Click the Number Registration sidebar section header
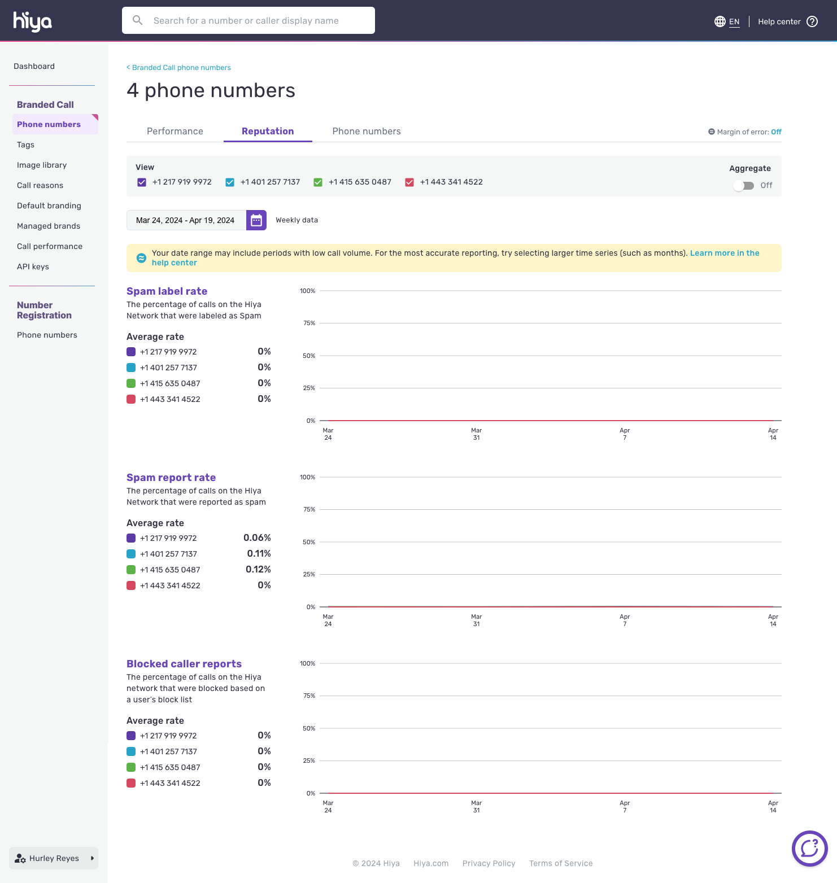The width and height of the screenshot is (837, 883). pos(44,310)
